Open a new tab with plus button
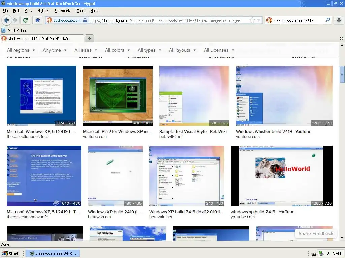345x258 pixels. pyautogui.click(x=89, y=38)
